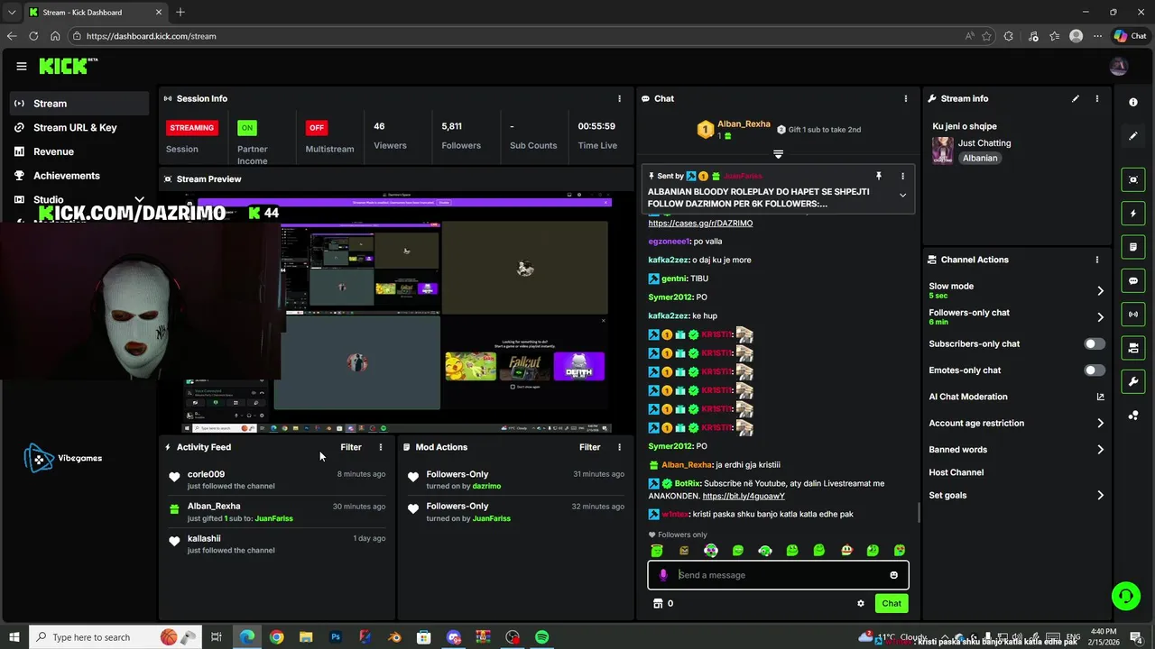Open Windows Start menu
The height and width of the screenshot is (649, 1155).
(14, 637)
